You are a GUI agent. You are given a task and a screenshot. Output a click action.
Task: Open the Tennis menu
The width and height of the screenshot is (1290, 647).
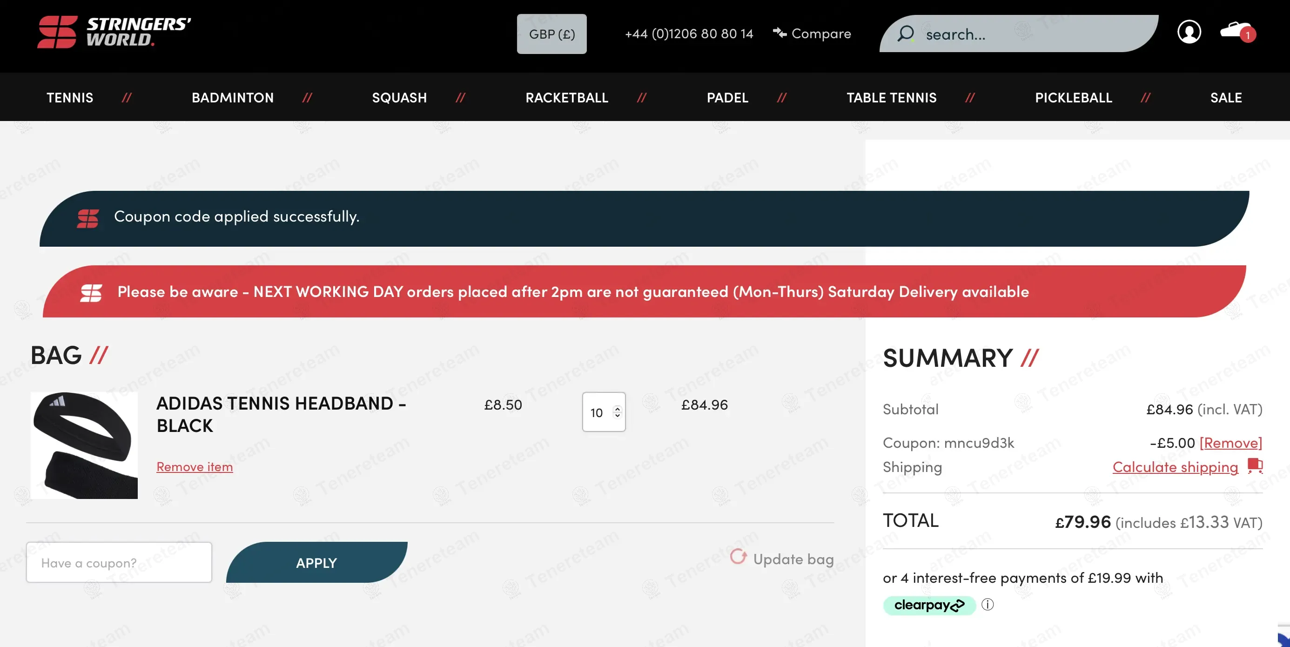click(70, 98)
